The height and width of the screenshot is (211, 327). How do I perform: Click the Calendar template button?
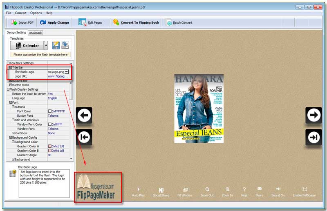27,45
